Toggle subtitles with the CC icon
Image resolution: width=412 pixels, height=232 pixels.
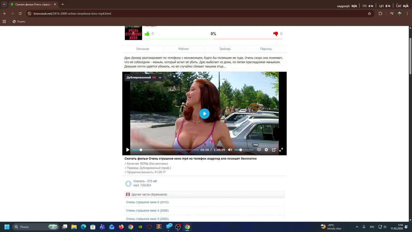coord(259,150)
